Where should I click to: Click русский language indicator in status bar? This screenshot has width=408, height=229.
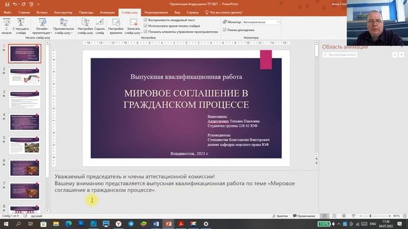point(37,216)
